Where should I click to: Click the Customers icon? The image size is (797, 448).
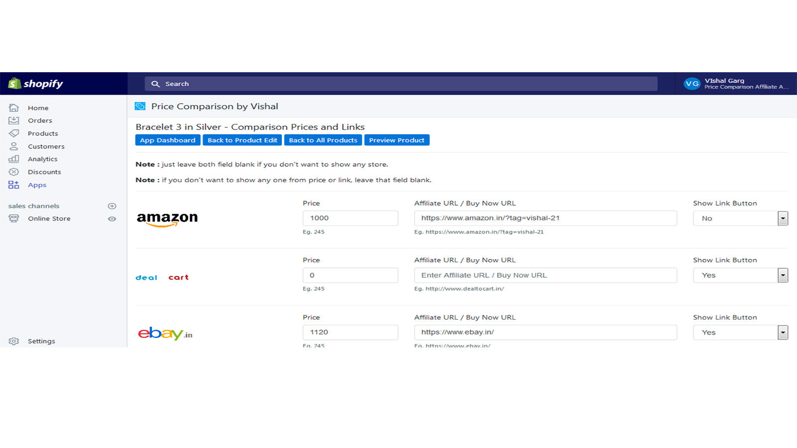pos(13,146)
